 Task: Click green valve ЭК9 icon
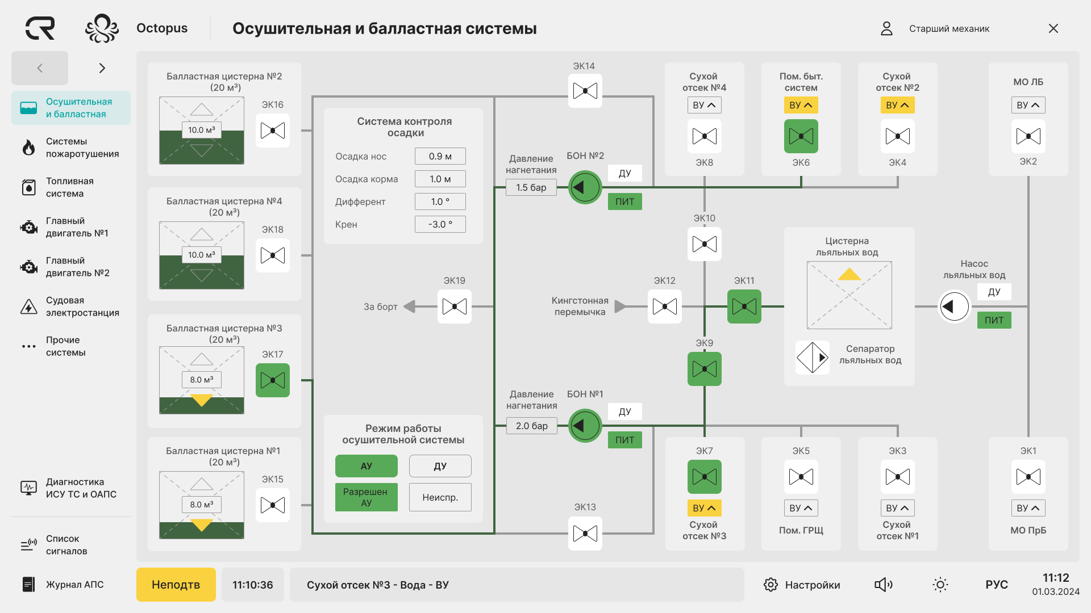[x=705, y=369]
